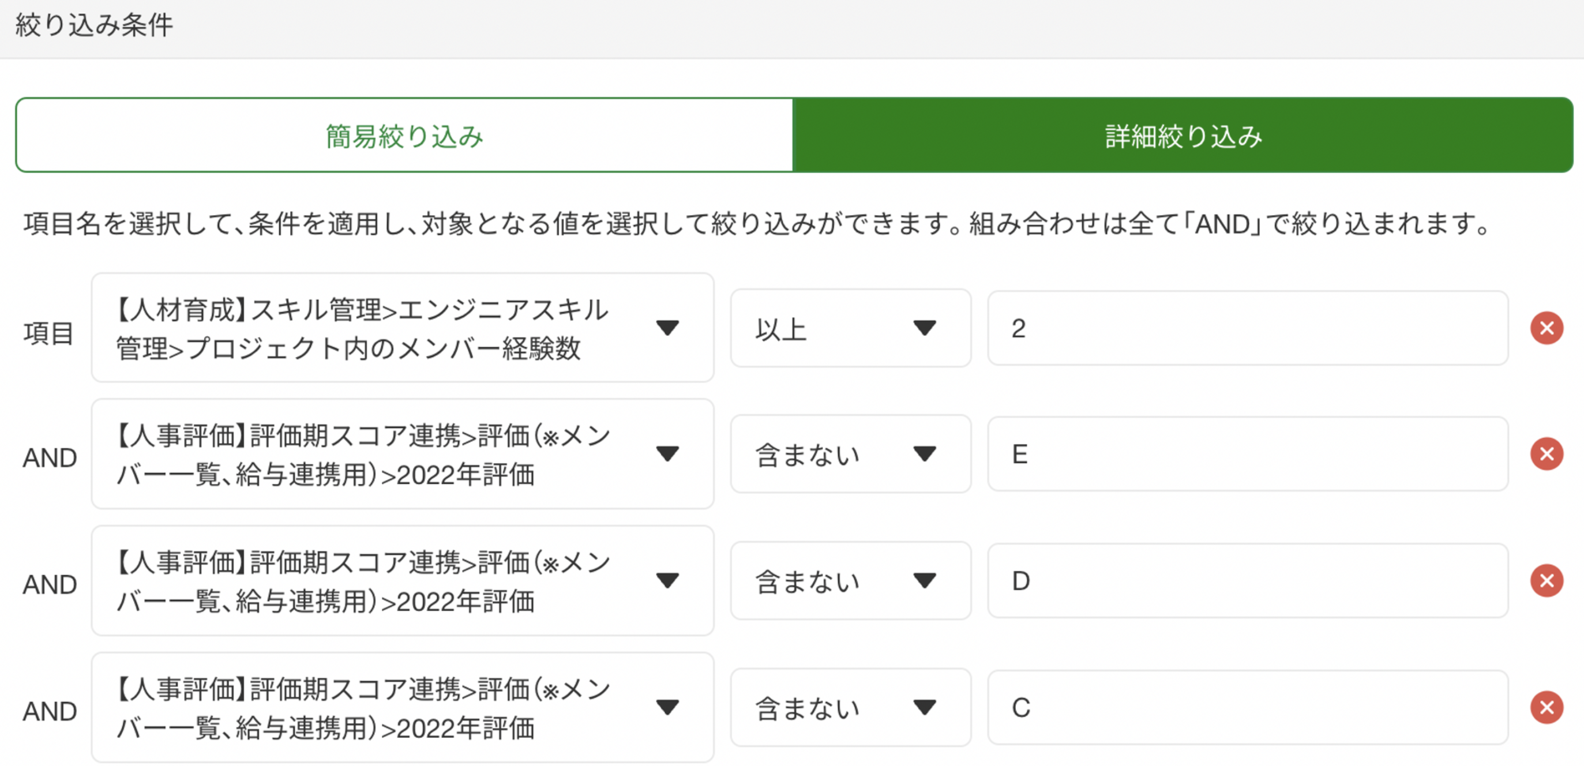Switch to 簡易絞り込み tab
Image resolution: width=1584 pixels, height=766 pixels.
tap(404, 135)
